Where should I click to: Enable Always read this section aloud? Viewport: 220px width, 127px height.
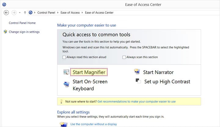point(64,57)
